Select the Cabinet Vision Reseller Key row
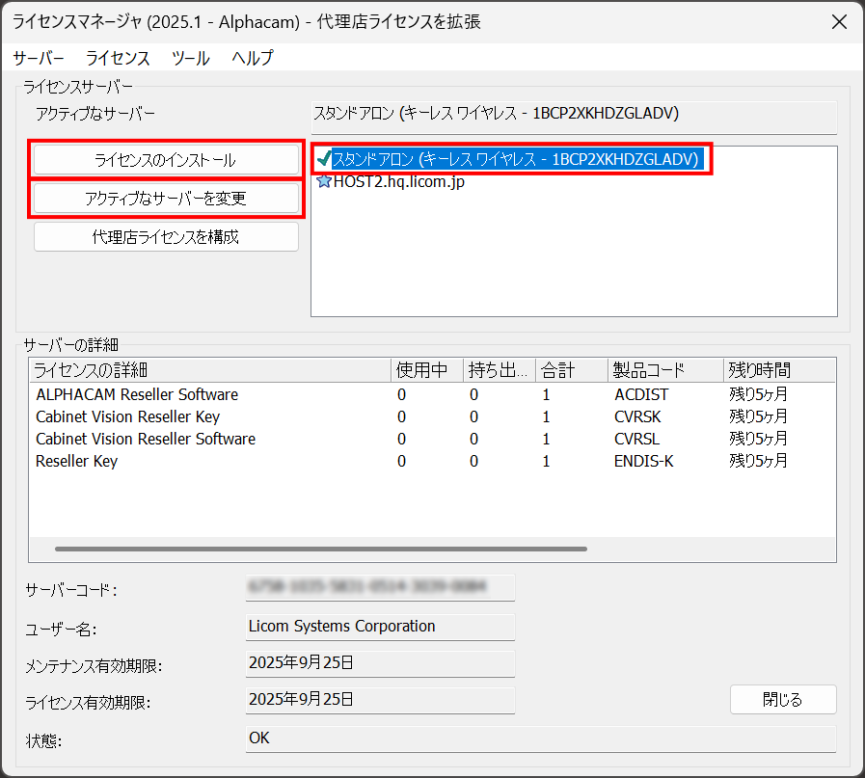865x778 pixels. click(432, 416)
